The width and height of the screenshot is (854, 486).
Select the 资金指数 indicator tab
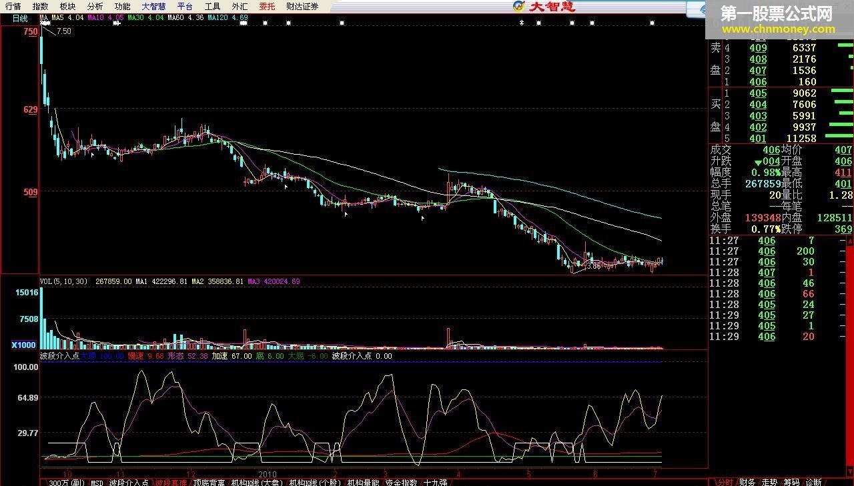(x=401, y=482)
